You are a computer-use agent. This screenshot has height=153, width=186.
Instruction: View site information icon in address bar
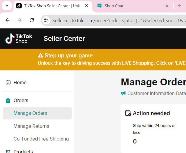click(46, 20)
